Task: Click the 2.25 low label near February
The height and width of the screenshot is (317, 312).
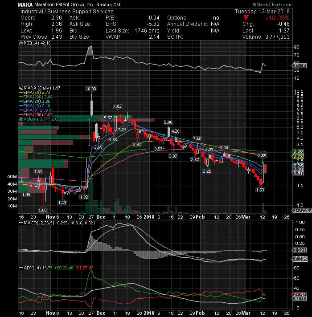Action: [x=207, y=171]
